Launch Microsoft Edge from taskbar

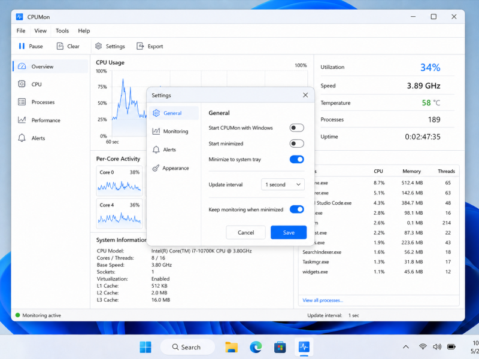click(x=256, y=347)
